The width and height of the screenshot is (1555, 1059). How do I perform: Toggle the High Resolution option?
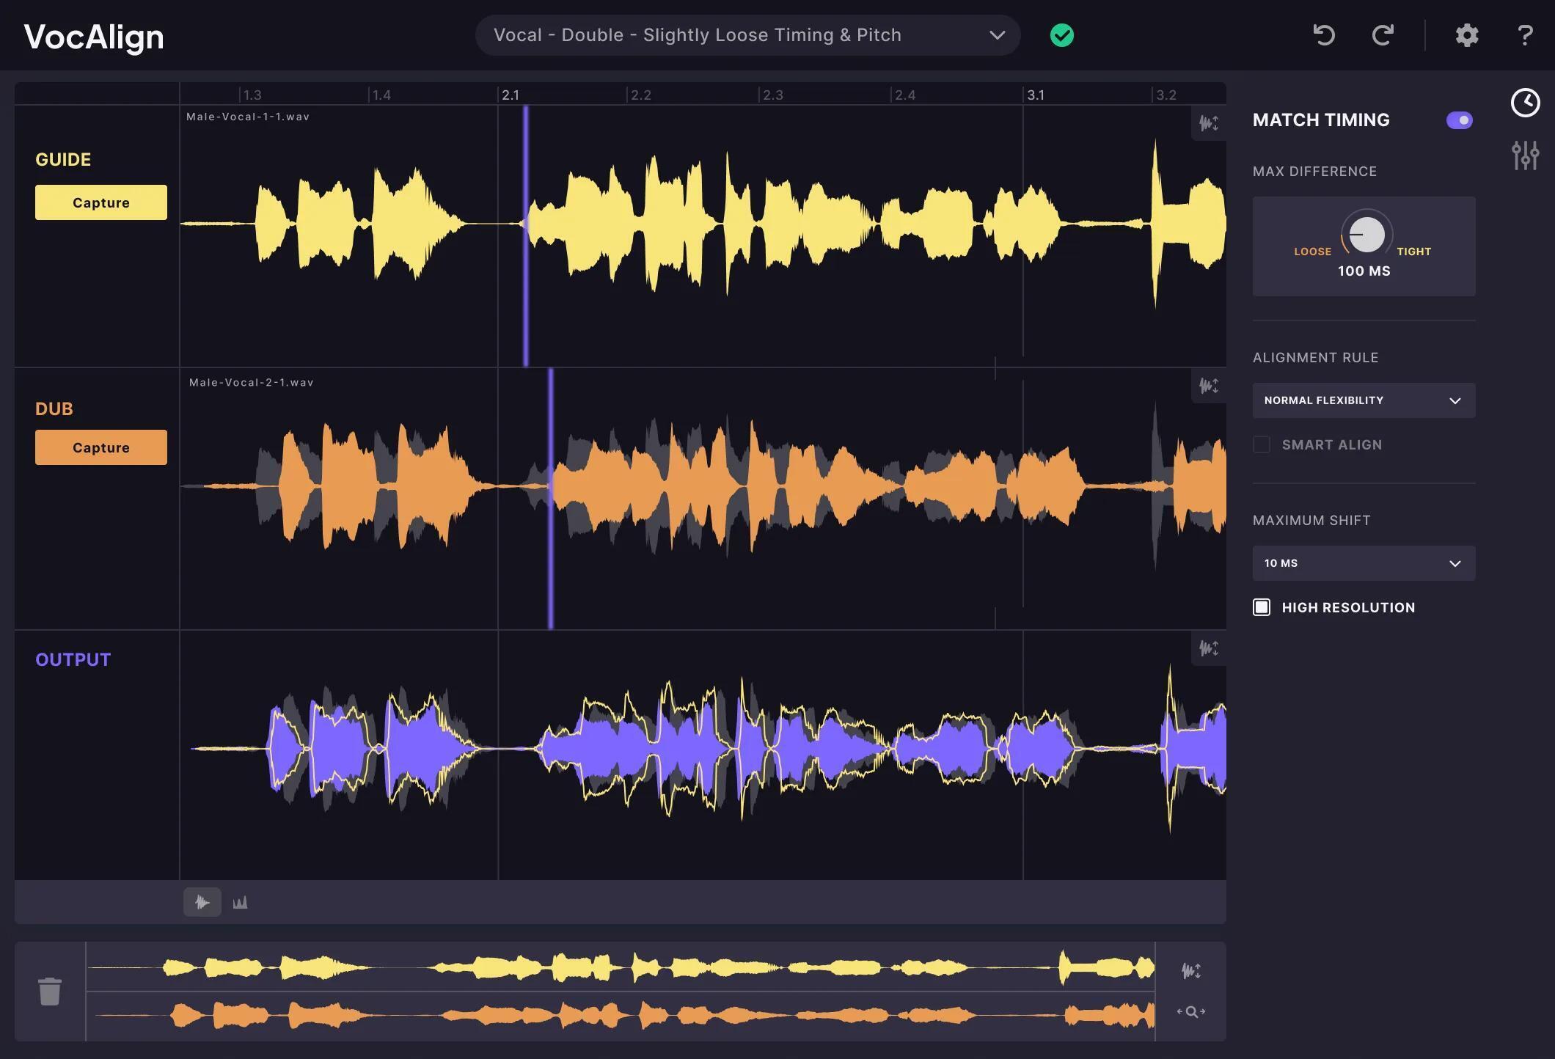click(x=1262, y=607)
